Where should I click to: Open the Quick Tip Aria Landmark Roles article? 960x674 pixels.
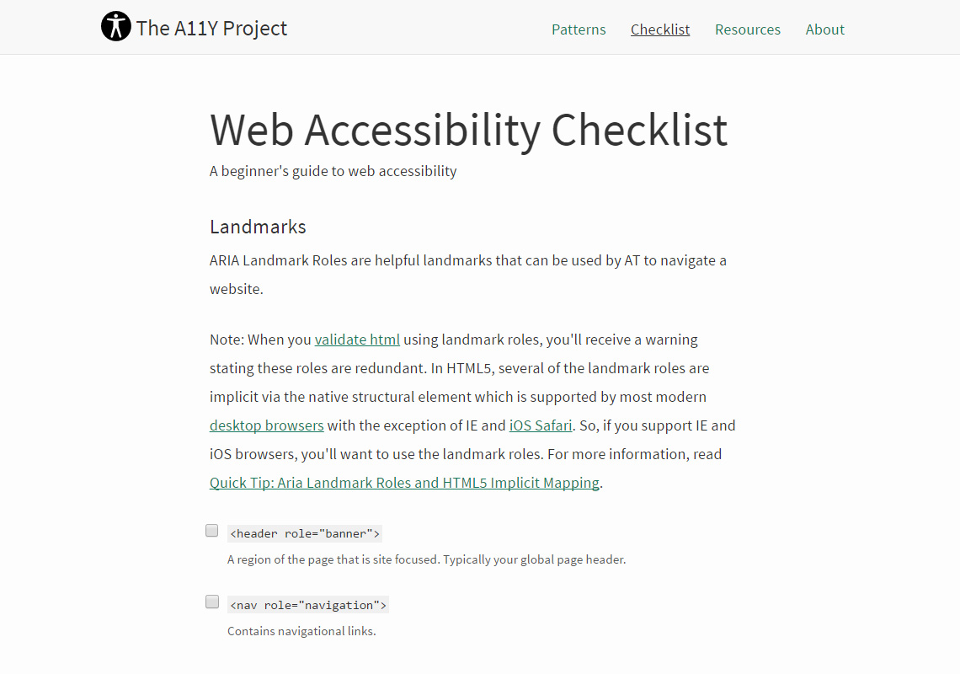pyautogui.click(x=404, y=482)
